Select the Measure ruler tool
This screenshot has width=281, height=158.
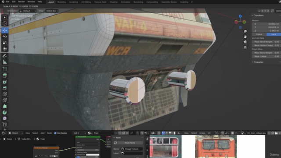[5, 62]
